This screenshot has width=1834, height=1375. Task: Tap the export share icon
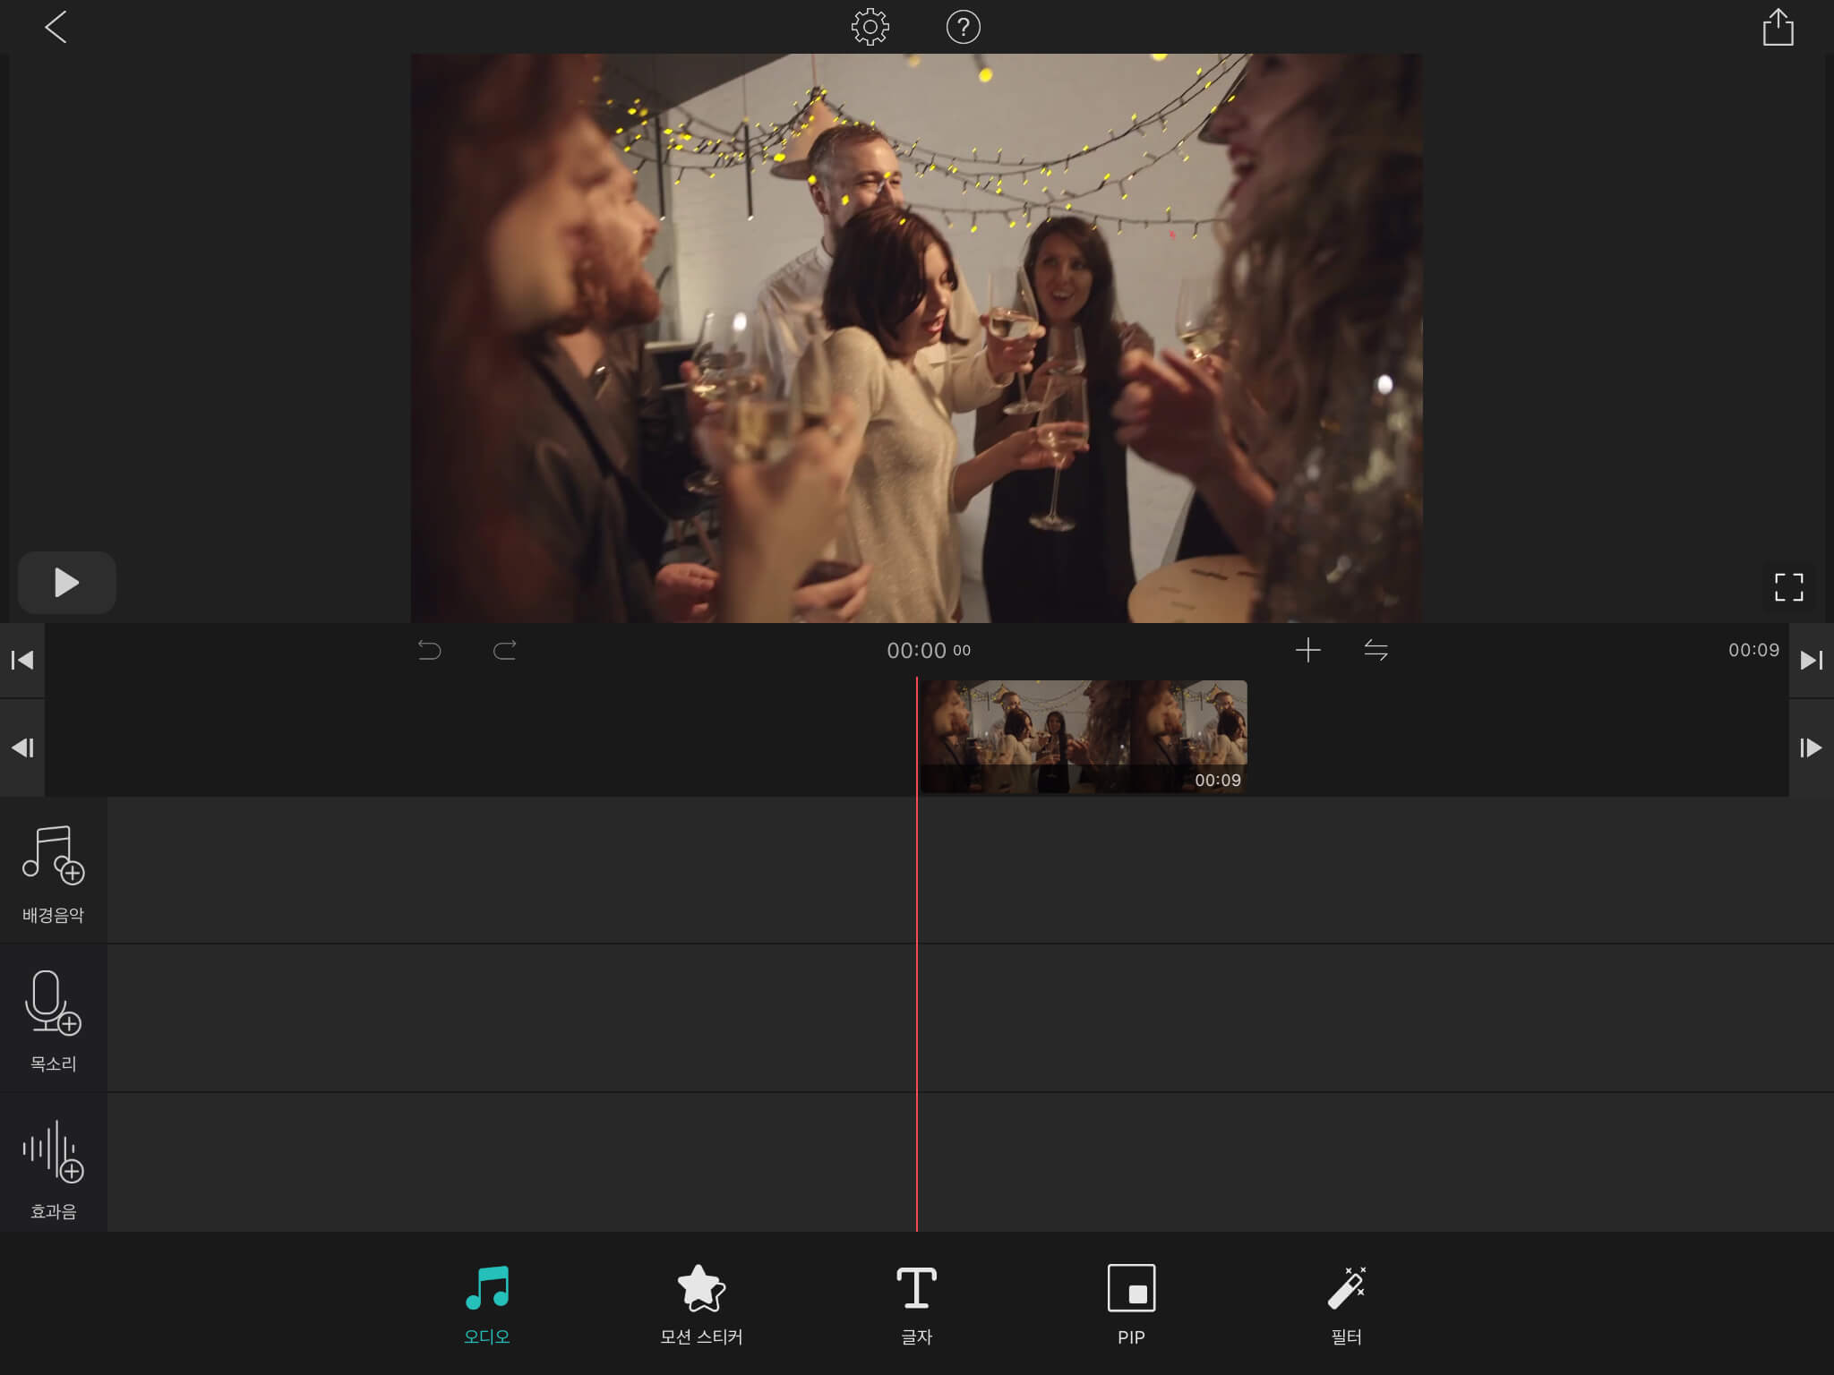1778,28
